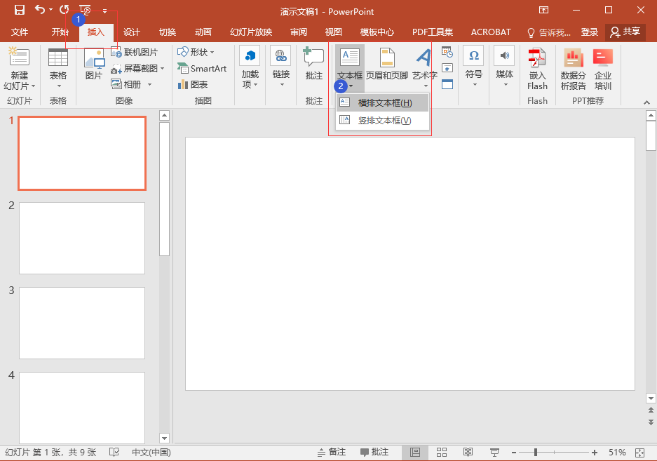Open the Media (媒体) button
The width and height of the screenshot is (657, 461).
[504, 67]
